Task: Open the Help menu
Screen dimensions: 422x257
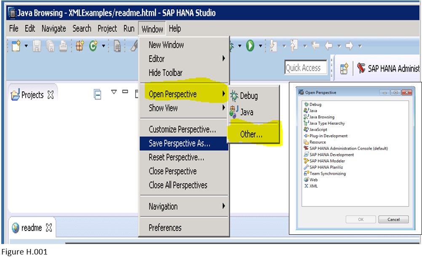Action: pyautogui.click(x=174, y=29)
